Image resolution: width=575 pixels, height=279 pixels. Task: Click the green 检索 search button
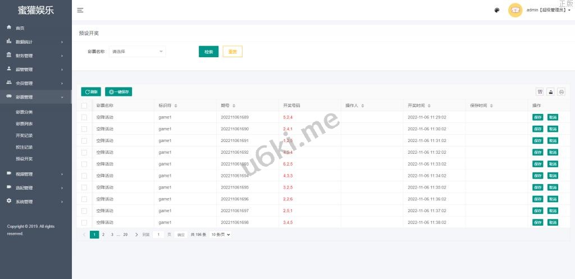pyautogui.click(x=208, y=52)
